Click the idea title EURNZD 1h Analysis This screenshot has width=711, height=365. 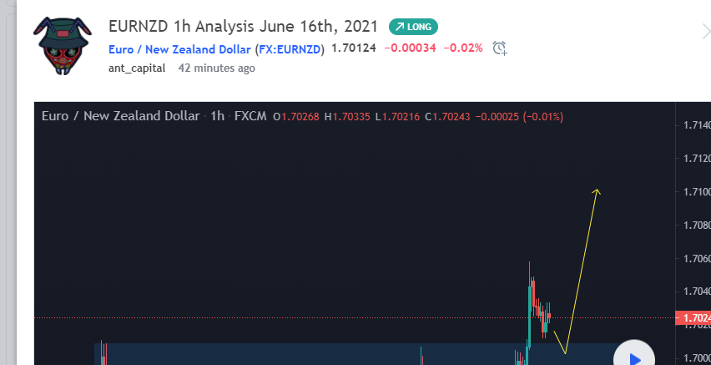pyautogui.click(x=242, y=27)
